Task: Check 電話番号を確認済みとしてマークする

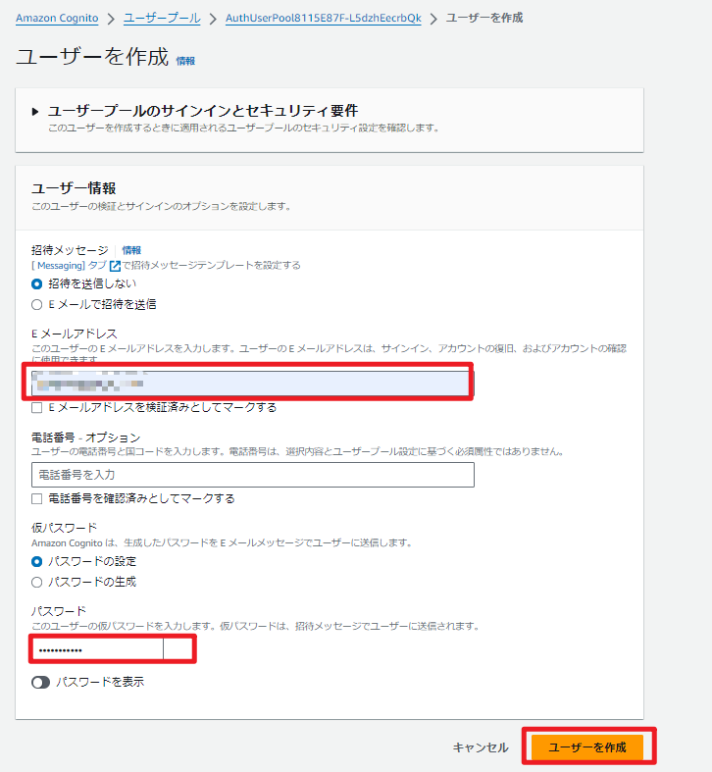Action: coord(37,498)
